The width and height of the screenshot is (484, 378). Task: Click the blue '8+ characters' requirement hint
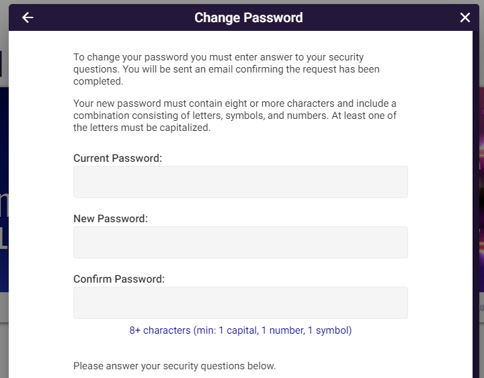[241, 330]
